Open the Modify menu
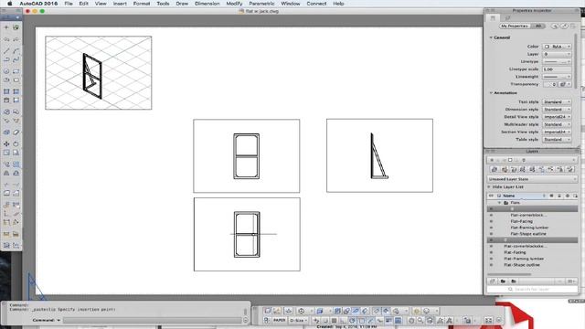This screenshot has width=585, height=329. pyautogui.click(x=234, y=4)
